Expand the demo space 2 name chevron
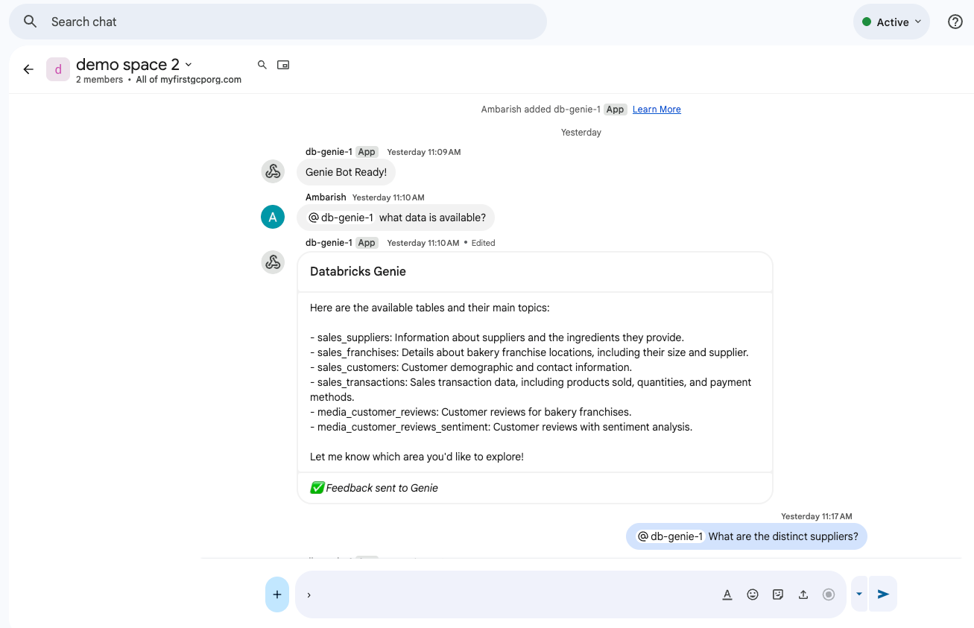 (189, 65)
